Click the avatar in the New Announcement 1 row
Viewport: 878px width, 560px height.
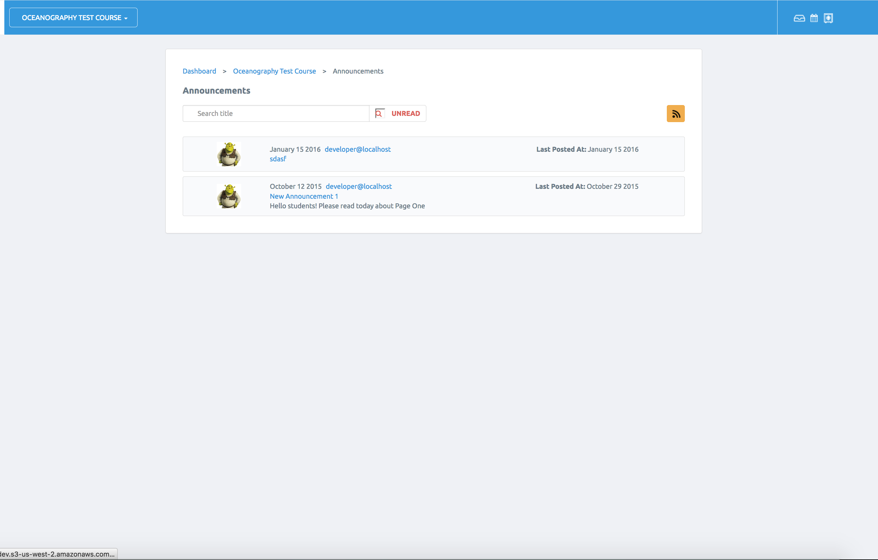coord(228,196)
